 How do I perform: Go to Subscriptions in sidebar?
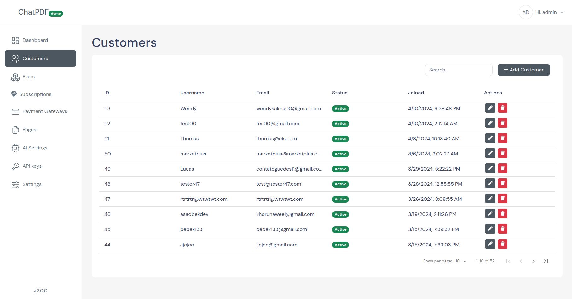(40, 94)
